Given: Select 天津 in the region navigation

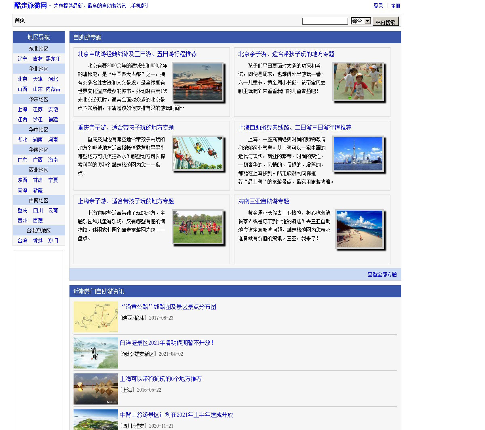Looking at the screenshot, I should pyautogui.click(x=38, y=79).
